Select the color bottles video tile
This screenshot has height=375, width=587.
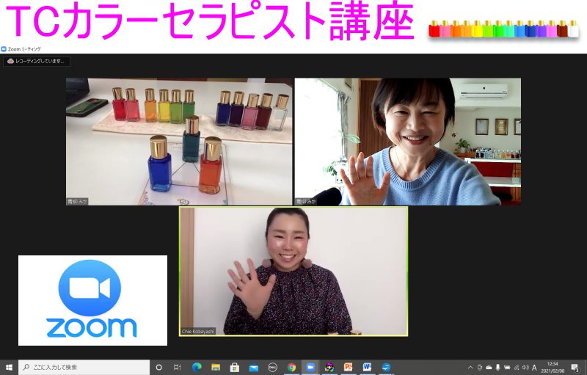[x=179, y=141]
